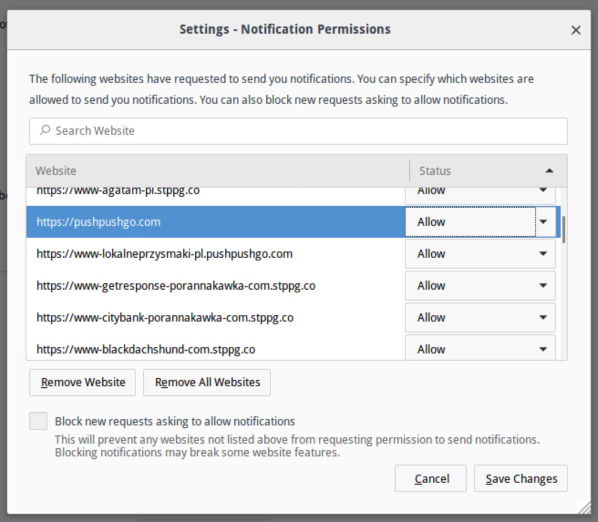Enable Block new requests checkbox

(38, 421)
